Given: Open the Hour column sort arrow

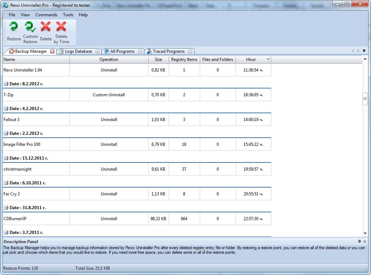Looking at the screenshot, I should (x=268, y=59).
